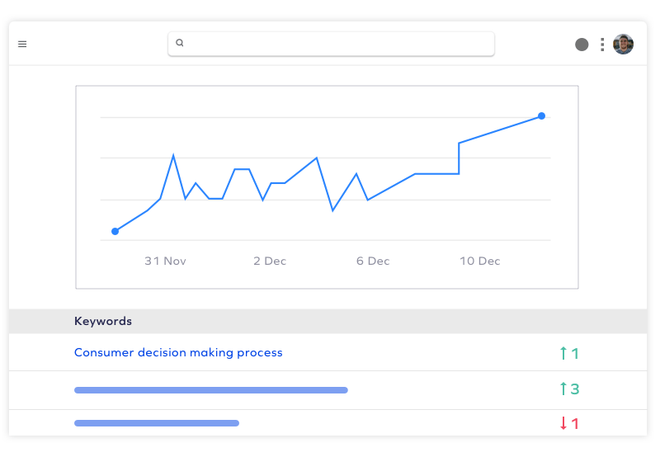Click the 6 Dec axis label
Viewport: 660px width, 457px height.
(x=373, y=261)
